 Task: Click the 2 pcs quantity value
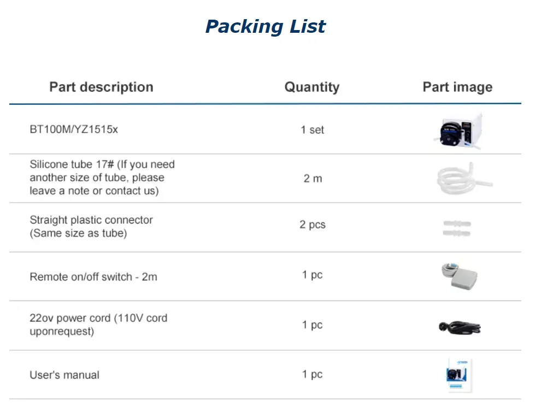(x=312, y=225)
